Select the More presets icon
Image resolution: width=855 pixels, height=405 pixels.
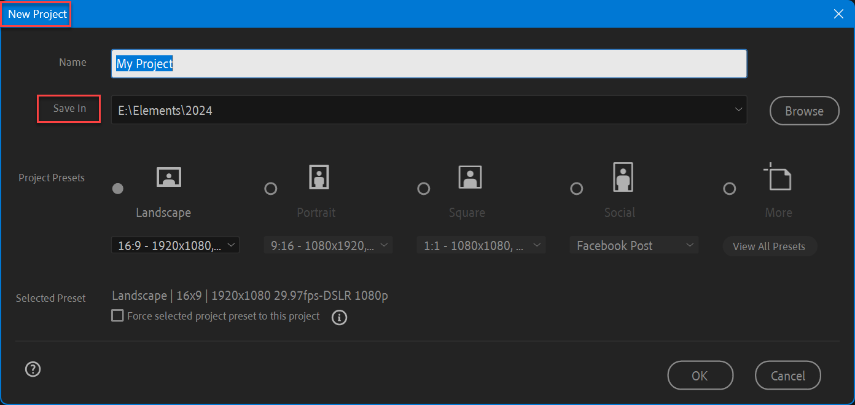click(x=778, y=177)
